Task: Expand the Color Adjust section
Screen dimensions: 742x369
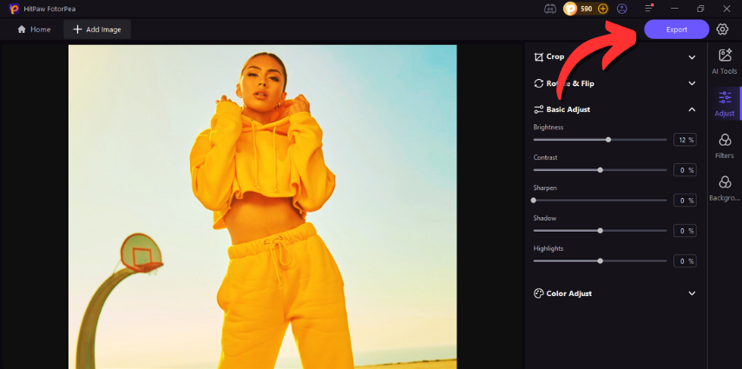Action: [x=692, y=293]
